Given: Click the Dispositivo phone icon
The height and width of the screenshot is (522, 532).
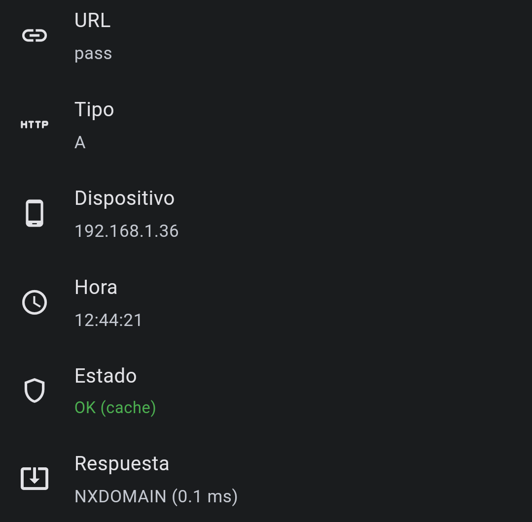Looking at the screenshot, I should (35, 213).
